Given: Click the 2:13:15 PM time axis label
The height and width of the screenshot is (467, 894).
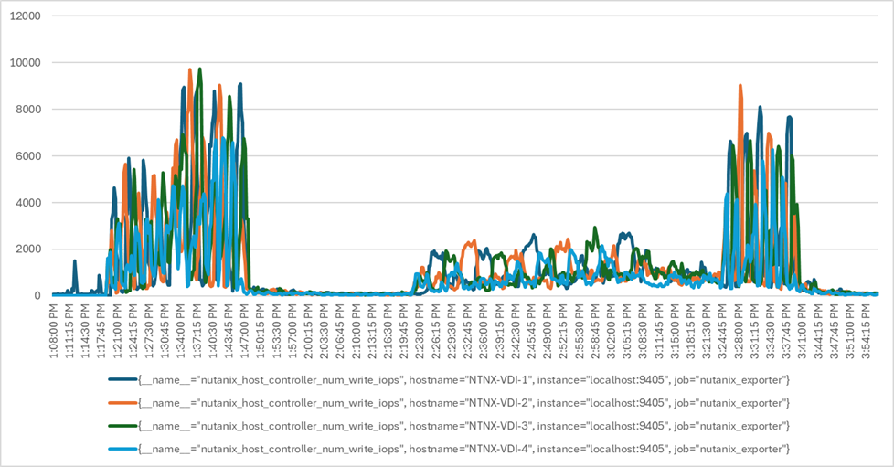Looking at the screenshot, I should (372, 332).
